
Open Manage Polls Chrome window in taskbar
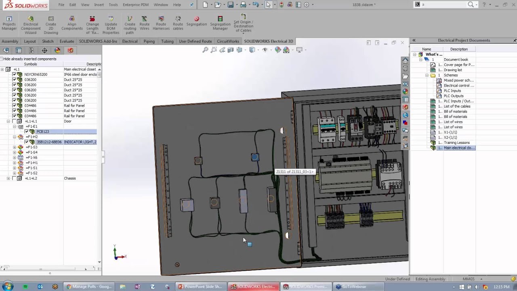coord(89,287)
